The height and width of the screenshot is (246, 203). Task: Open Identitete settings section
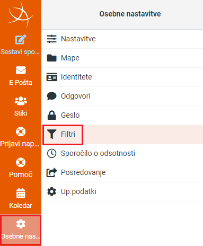[122, 77]
